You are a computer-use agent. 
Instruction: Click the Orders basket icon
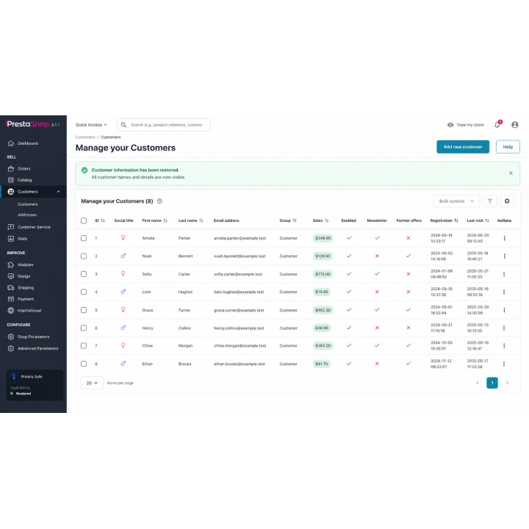(x=11, y=168)
